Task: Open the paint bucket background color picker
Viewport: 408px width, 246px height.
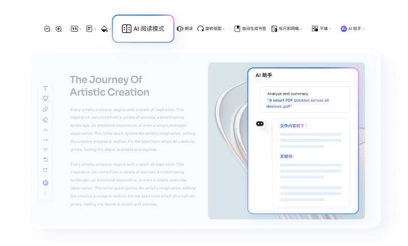Action: click(105, 29)
